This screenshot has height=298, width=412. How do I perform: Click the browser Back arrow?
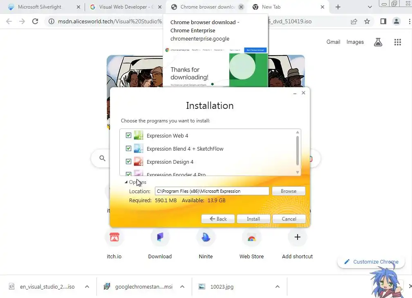[x=9, y=21]
